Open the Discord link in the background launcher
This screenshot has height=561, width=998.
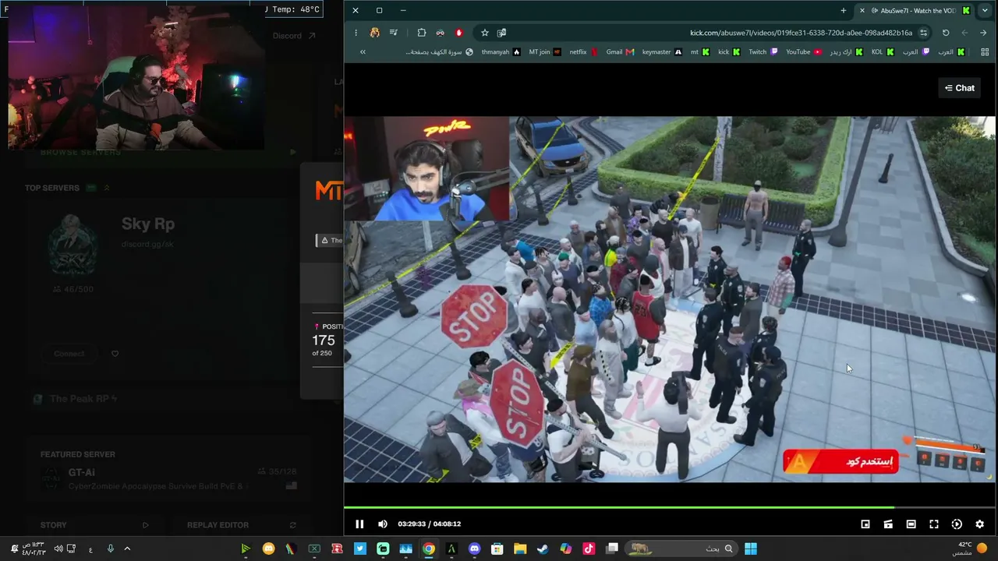pyautogui.click(x=294, y=36)
